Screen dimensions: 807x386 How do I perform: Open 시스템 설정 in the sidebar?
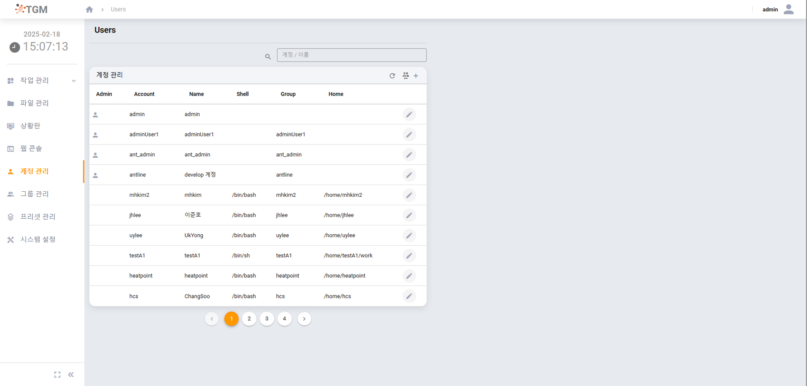click(38, 239)
